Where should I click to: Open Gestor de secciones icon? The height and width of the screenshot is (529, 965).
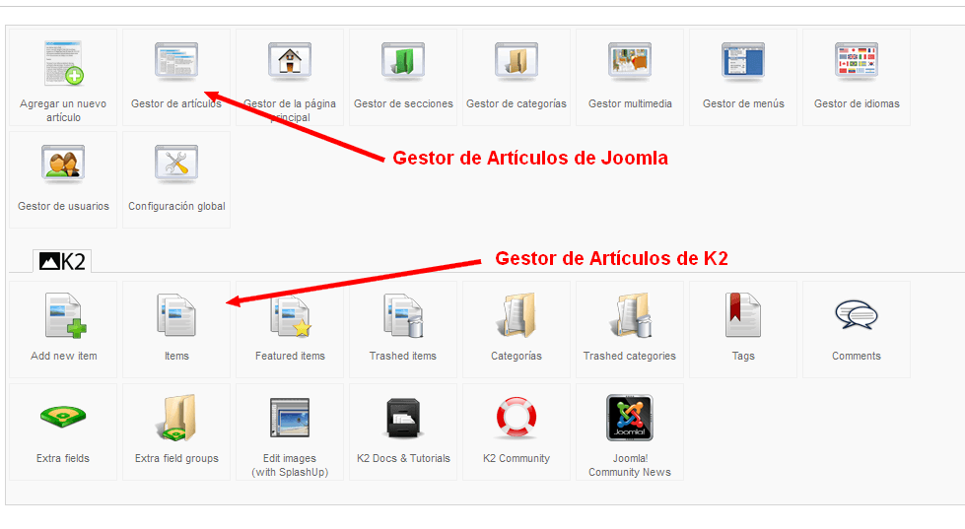pos(403,61)
